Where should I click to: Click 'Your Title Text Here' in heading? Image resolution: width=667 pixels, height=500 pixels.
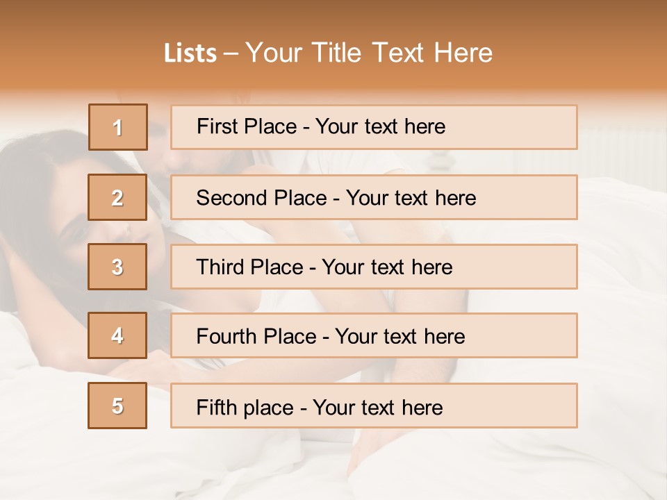(369, 53)
